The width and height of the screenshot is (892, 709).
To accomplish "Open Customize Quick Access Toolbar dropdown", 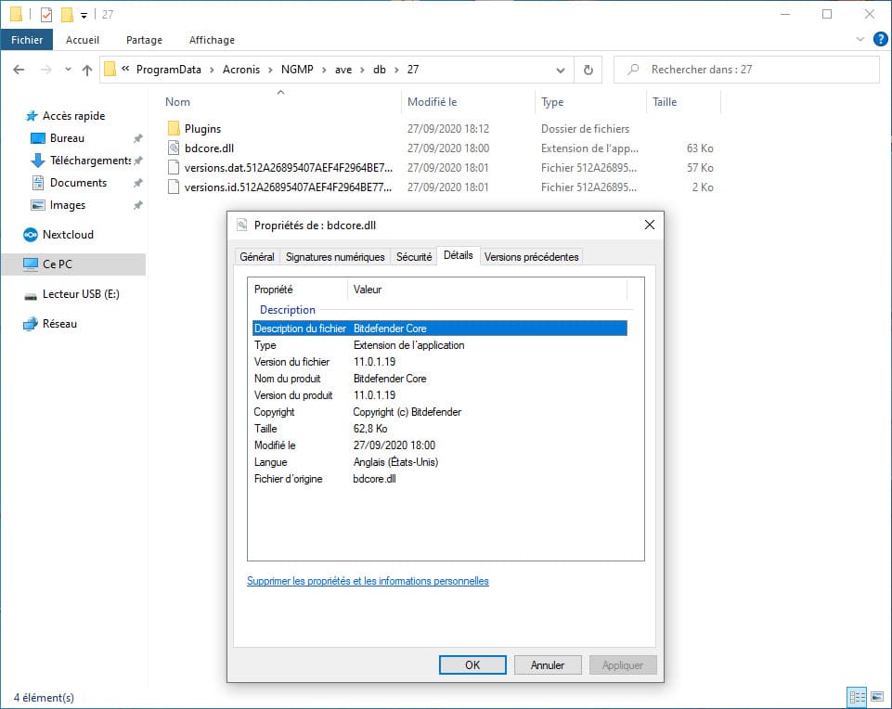I will (x=84, y=16).
